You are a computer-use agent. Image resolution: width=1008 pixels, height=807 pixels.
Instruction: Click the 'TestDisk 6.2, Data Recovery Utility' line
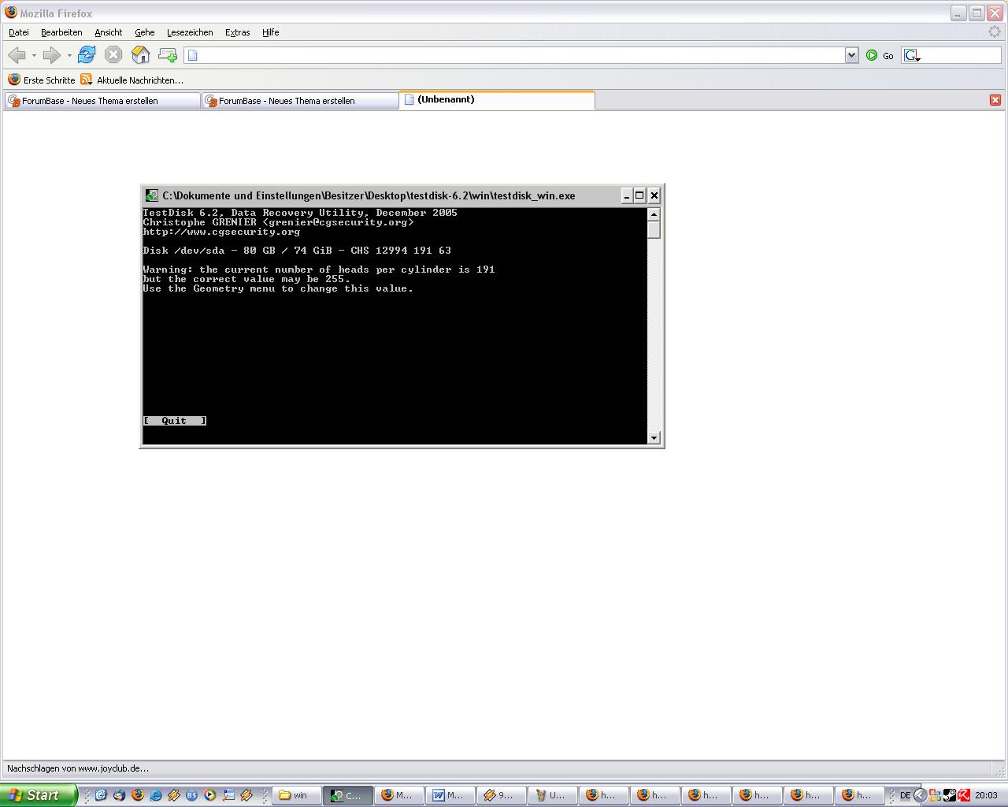coord(300,213)
